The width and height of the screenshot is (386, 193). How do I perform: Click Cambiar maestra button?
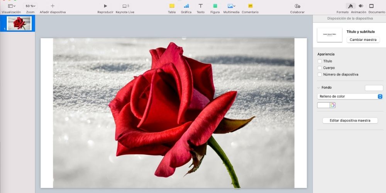tap(363, 40)
